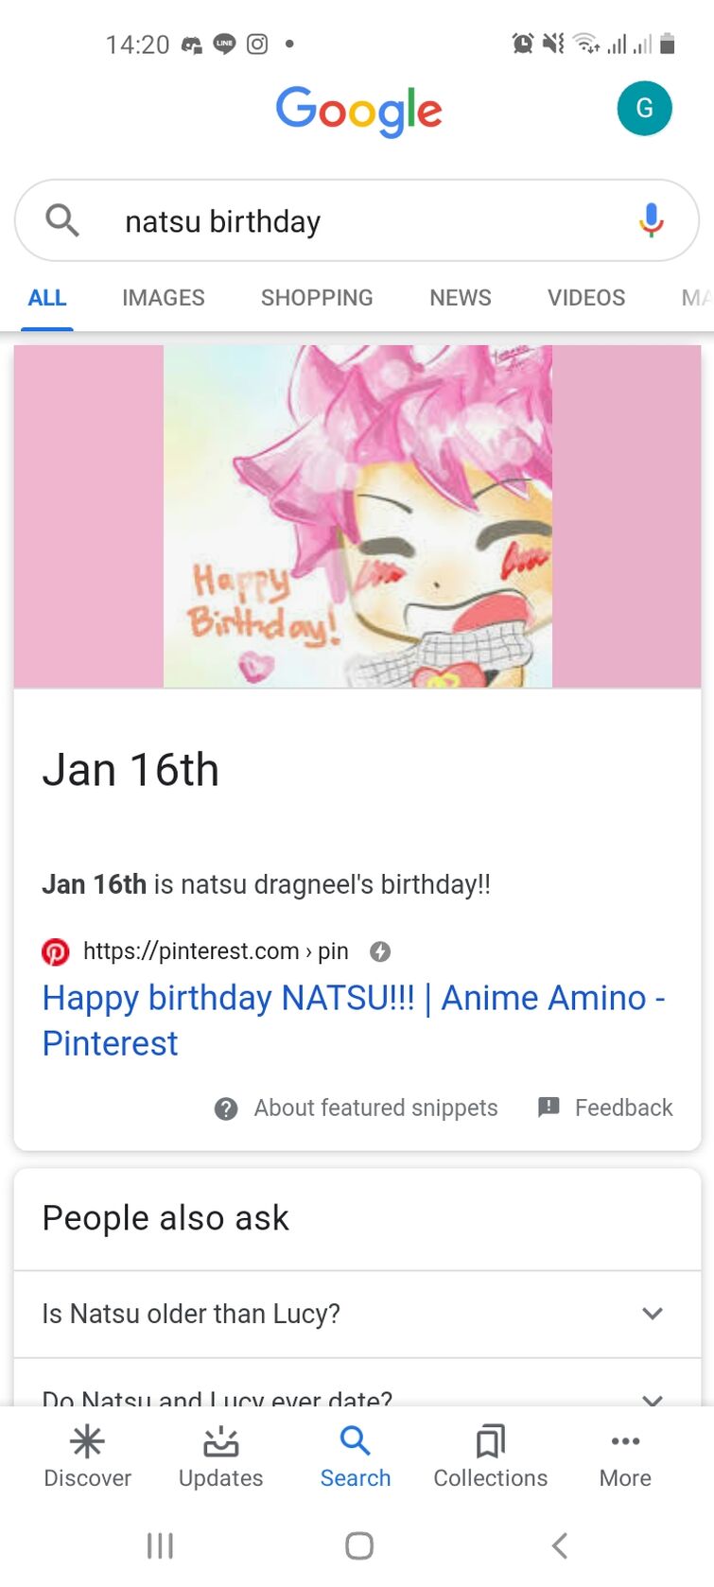Open the Discover tab icon
The height and width of the screenshot is (1587, 714).
tap(87, 1441)
